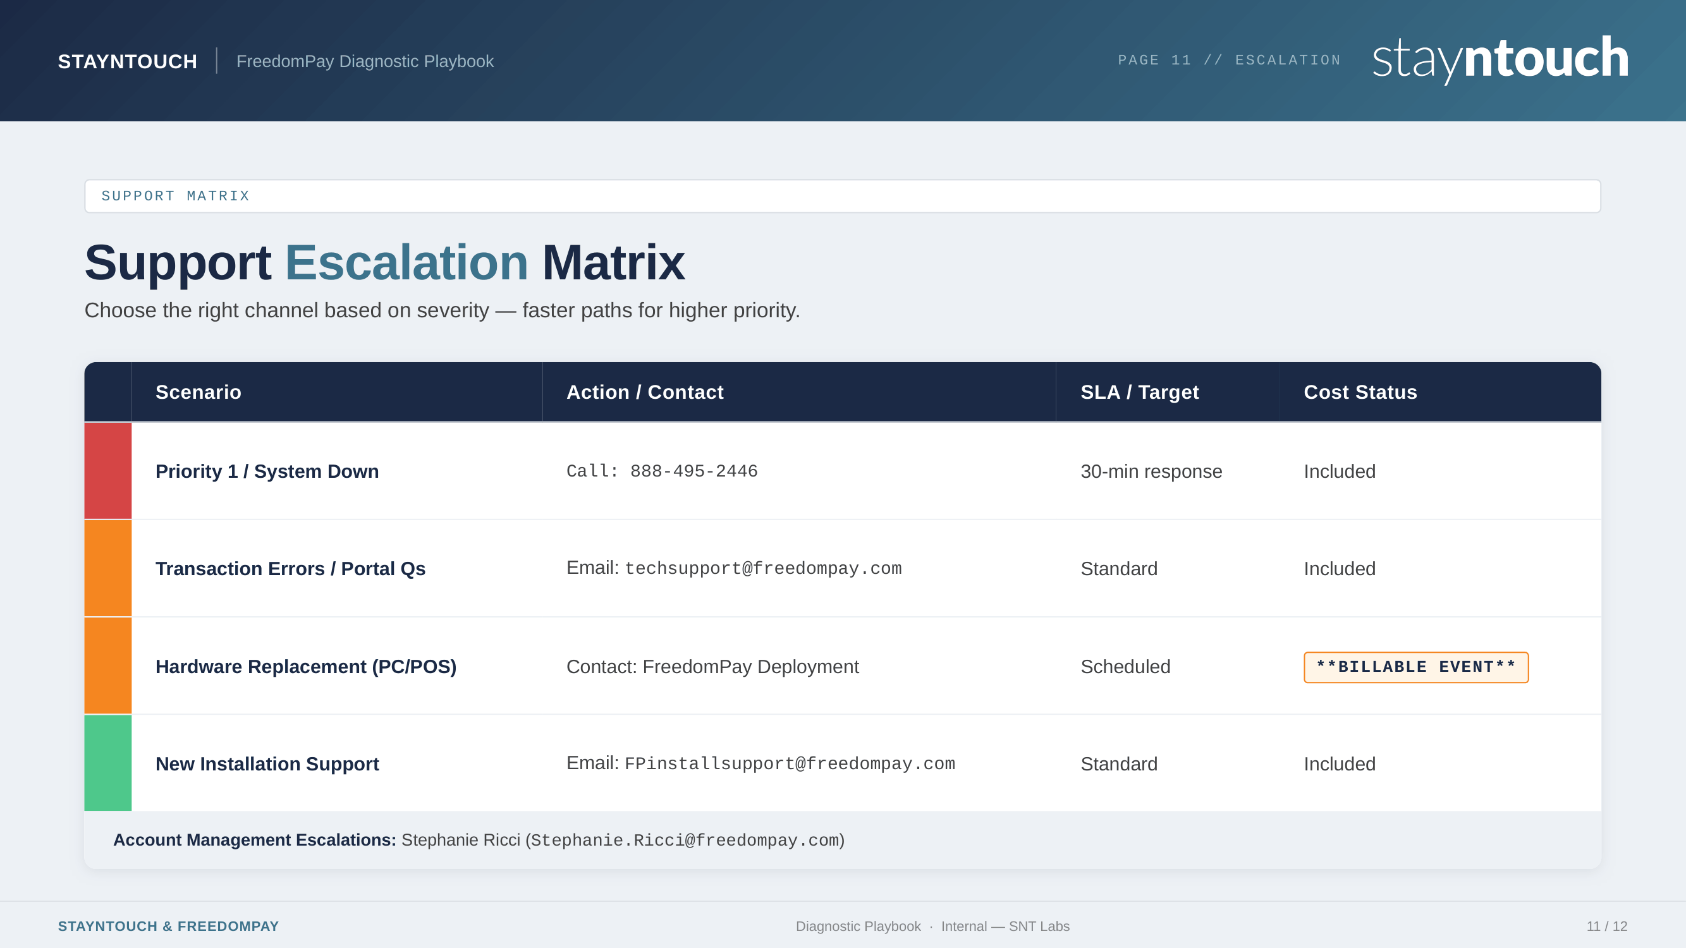Click the Cost Status column header

coord(1360,392)
